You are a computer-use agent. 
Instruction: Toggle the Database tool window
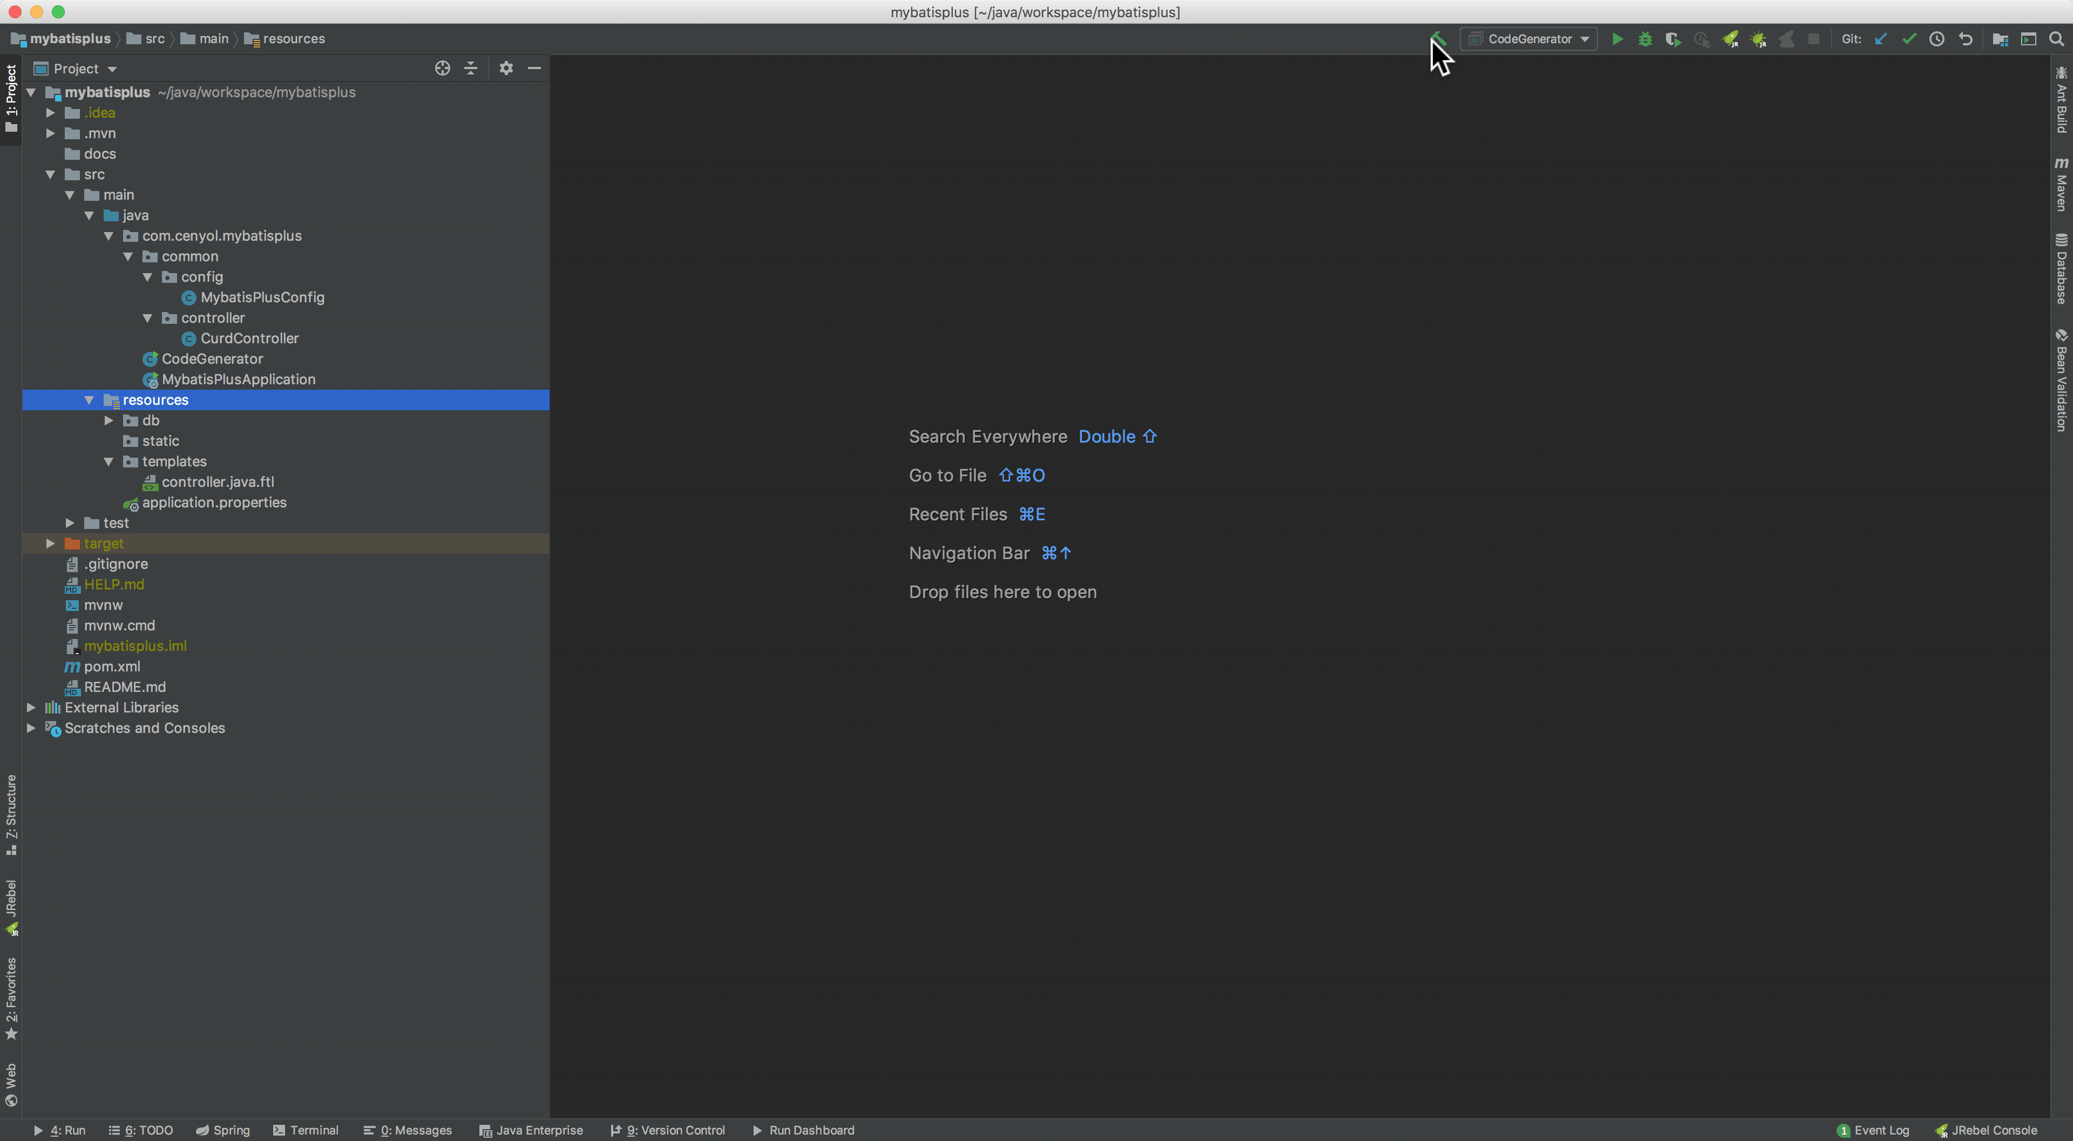2062,269
